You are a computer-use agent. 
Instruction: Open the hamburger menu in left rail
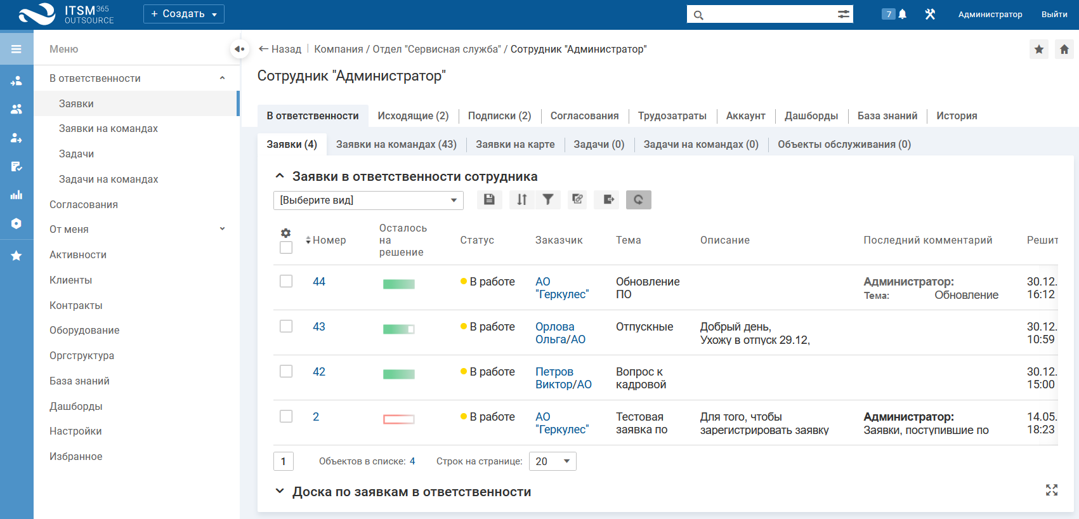pyautogui.click(x=16, y=49)
